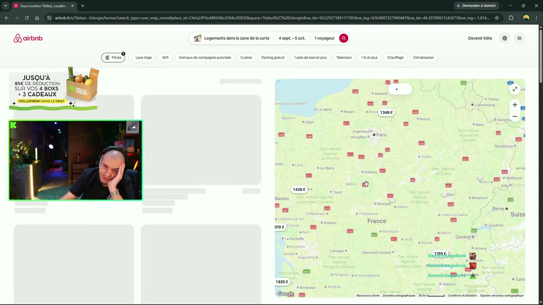543x305 pixels.
Task: Open the Chrome three-dot menu
Action: 537,18
